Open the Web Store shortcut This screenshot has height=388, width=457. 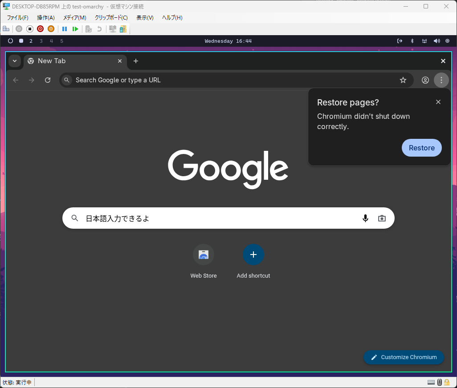click(x=204, y=262)
